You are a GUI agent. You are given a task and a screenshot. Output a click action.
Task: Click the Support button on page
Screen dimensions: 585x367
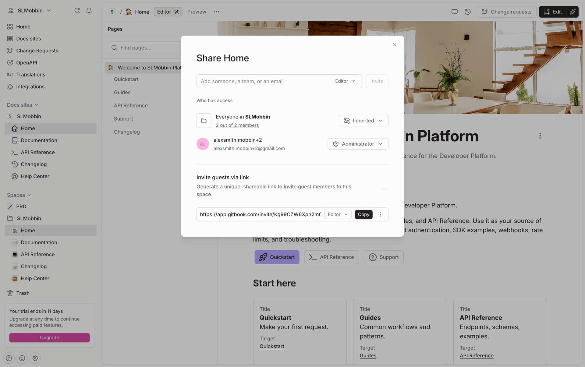tap(384, 257)
